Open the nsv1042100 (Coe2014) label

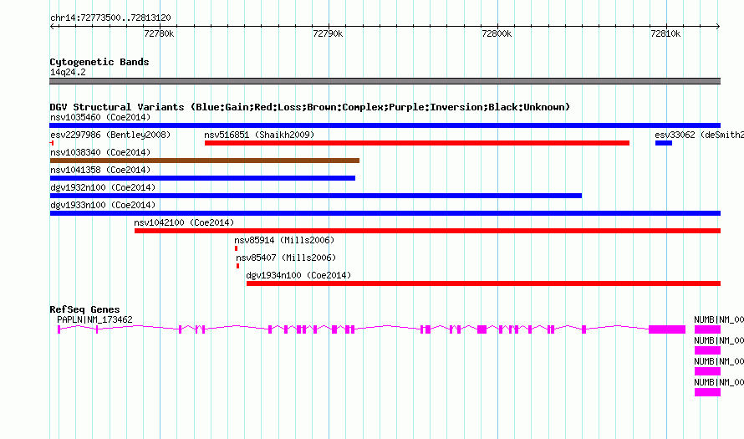184,222
